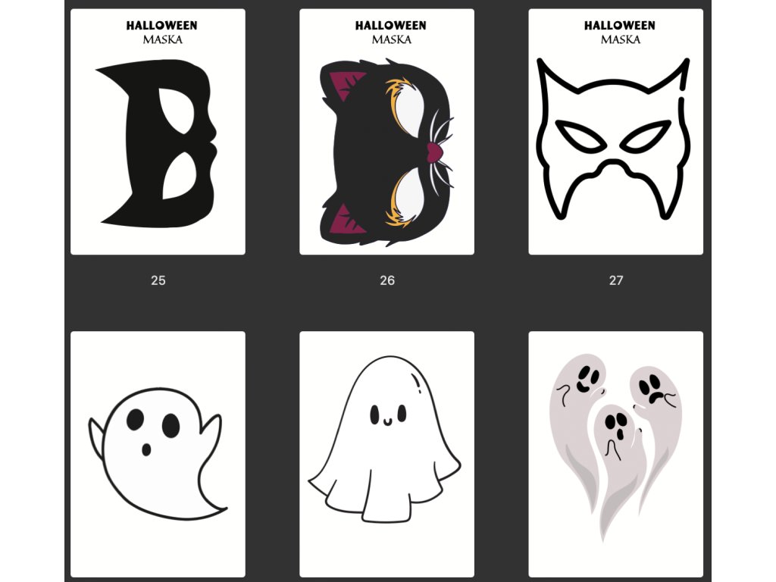Click page number 25 label
Image resolution: width=776 pixels, height=582 pixels.
[158, 280]
